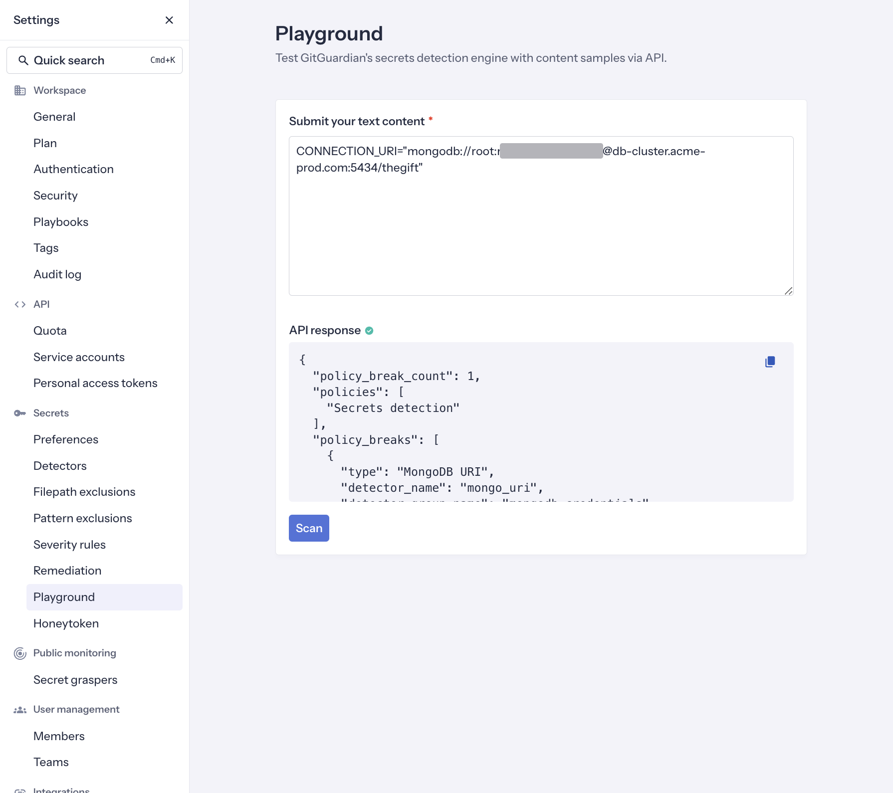The height and width of the screenshot is (793, 893).
Task: Open Personal access tokens
Action: (x=95, y=383)
